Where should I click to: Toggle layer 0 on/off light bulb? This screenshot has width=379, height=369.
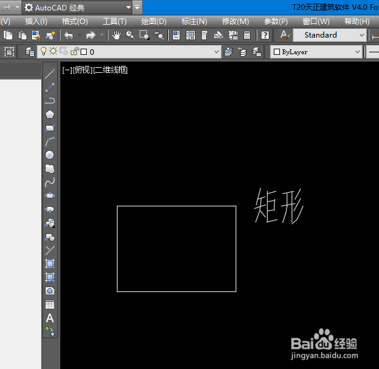point(44,51)
